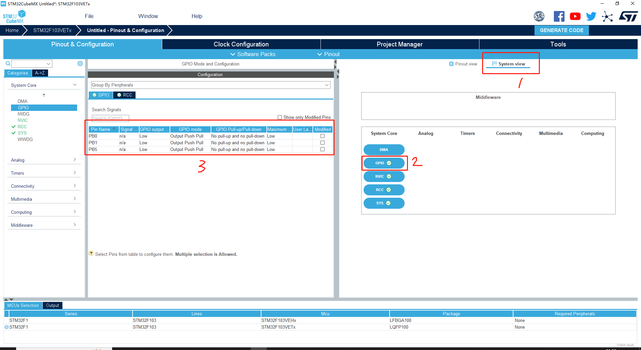This screenshot has height=350, width=641.
Task: Select DMA in the System Core list
Action: pyautogui.click(x=22, y=101)
